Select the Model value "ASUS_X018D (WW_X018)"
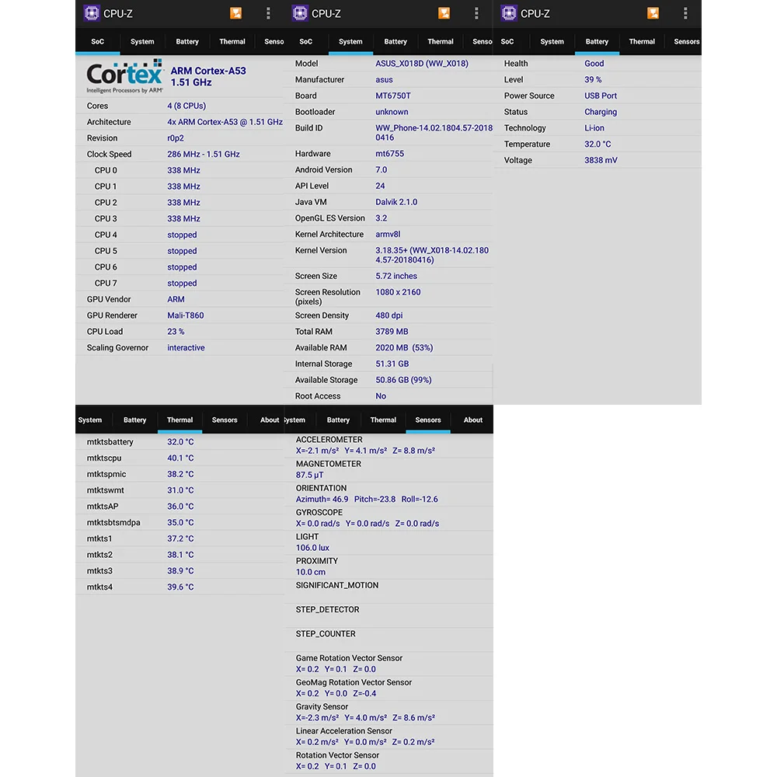 tap(422, 64)
